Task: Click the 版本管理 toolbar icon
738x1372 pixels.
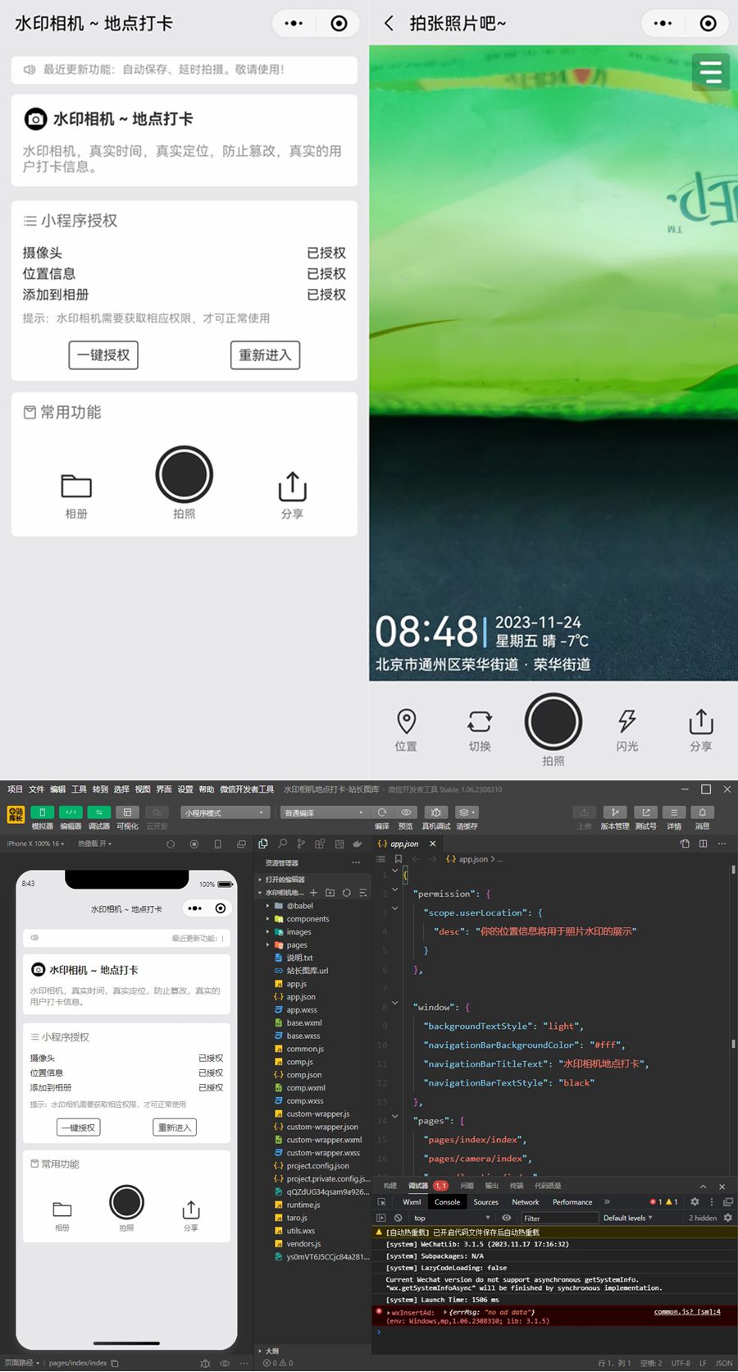Action: 615,812
